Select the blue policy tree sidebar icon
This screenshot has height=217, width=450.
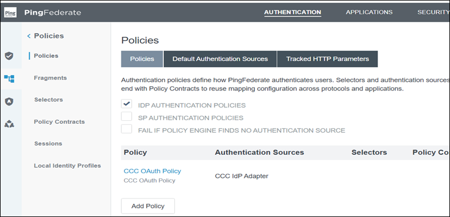pos(9,78)
